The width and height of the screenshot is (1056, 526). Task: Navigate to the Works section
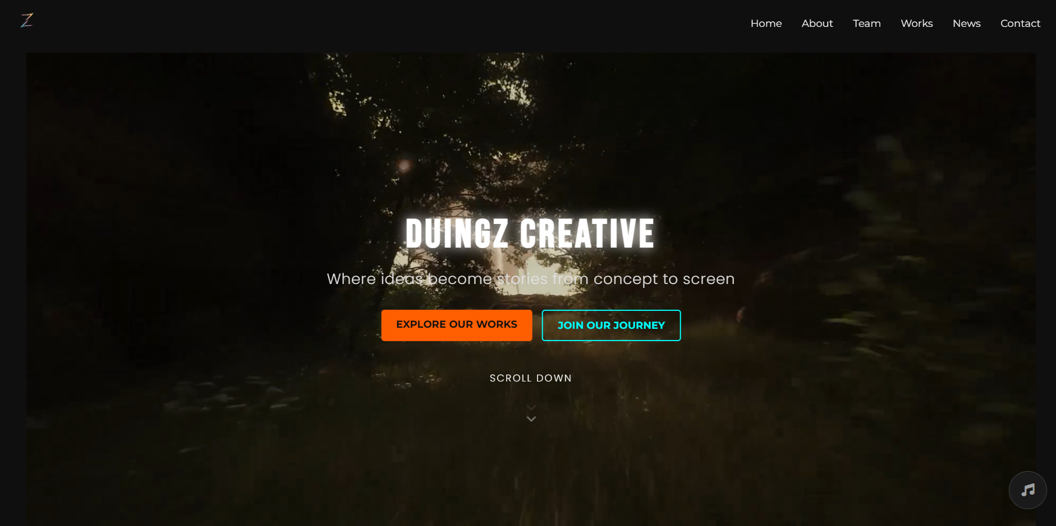pyautogui.click(x=916, y=24)
